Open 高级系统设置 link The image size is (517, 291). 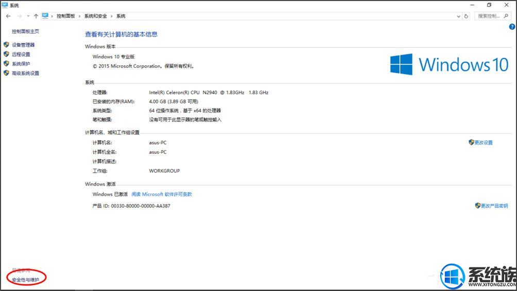point(25,74)
